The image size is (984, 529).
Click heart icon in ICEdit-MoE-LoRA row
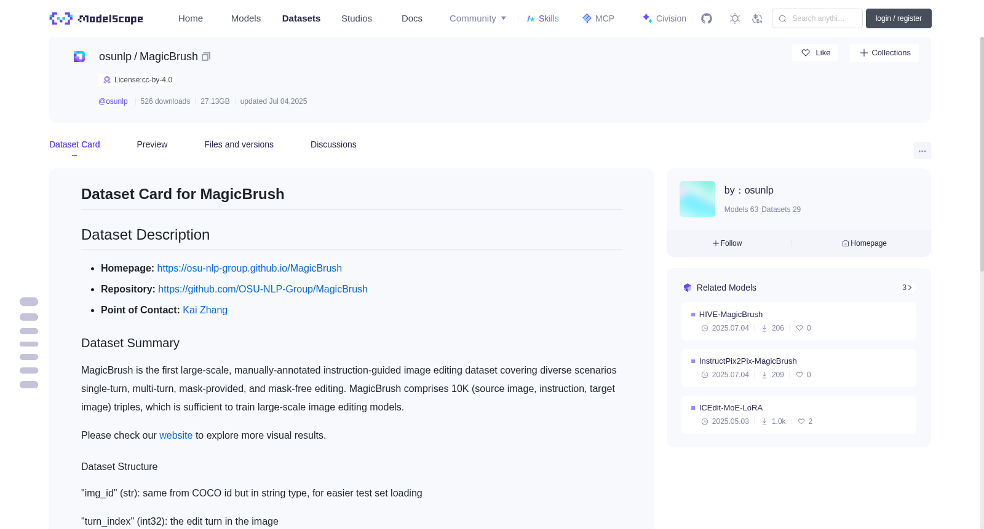pyautogui.click(x=801, y=421)
